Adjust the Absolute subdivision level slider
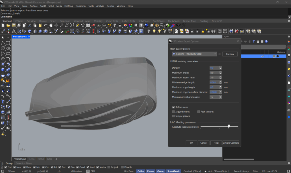The image size is (291, 173). coord(229,126)
